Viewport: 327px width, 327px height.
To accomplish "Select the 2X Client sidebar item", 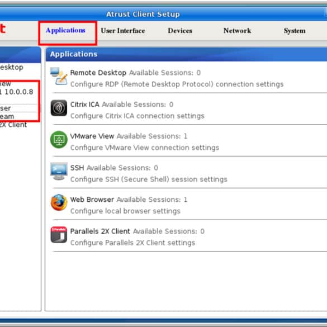I will [x=13, y=125].
